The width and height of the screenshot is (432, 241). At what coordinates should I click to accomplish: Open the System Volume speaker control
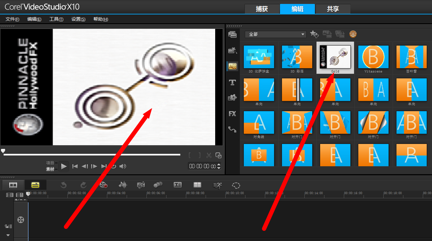[123, 166]
